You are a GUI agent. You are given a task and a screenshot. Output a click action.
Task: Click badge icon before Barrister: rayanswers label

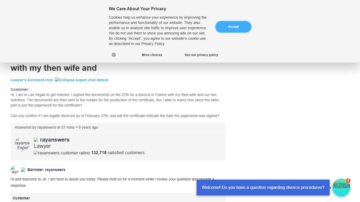[x=23, y=170]
